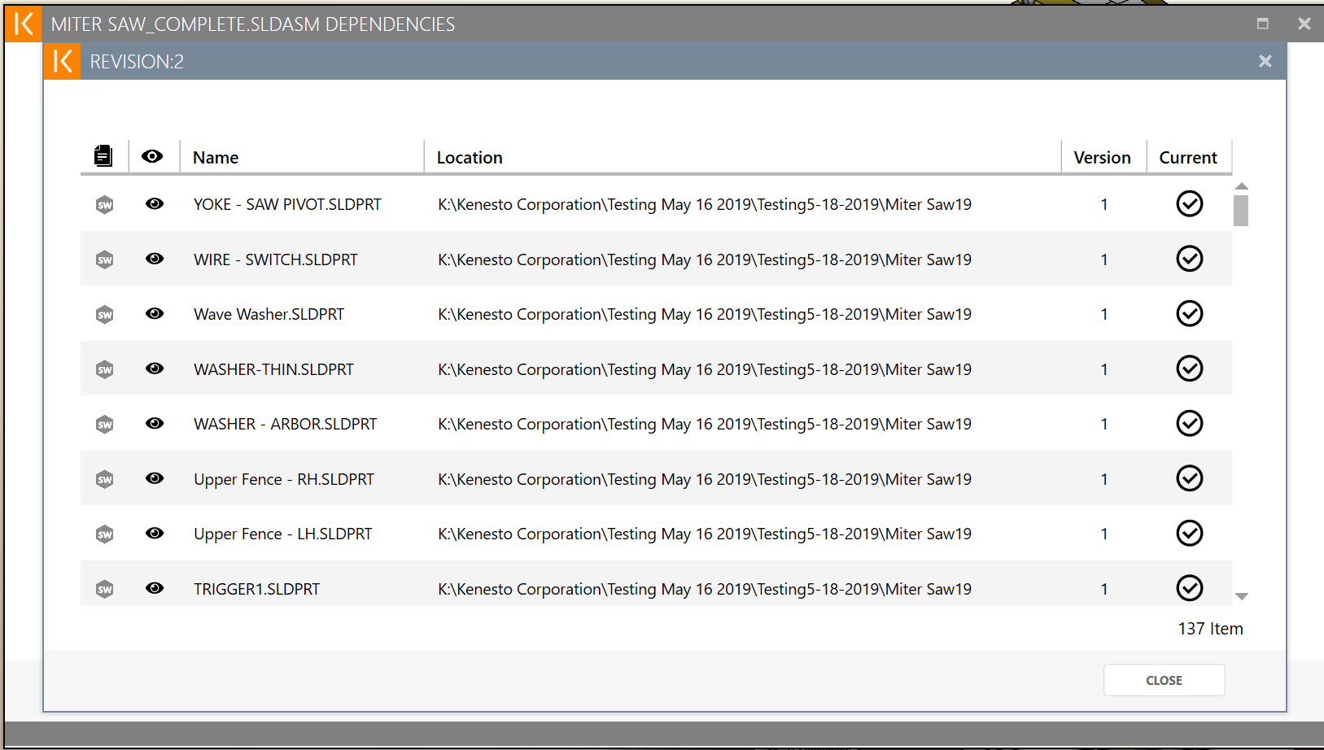The width and height of the screenshot is (1324, 750).
Task: Click the SolidWorks icon for Upper Fence - LH.SLDPRT
Action: pyautogui.click(x=104, y=534)
